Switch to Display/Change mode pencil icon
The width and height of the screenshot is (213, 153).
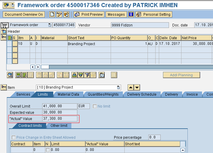pyautogui.click(x=59, y=14)
